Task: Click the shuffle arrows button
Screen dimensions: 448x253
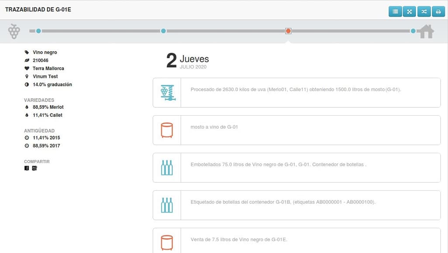Action: point(424,12)
